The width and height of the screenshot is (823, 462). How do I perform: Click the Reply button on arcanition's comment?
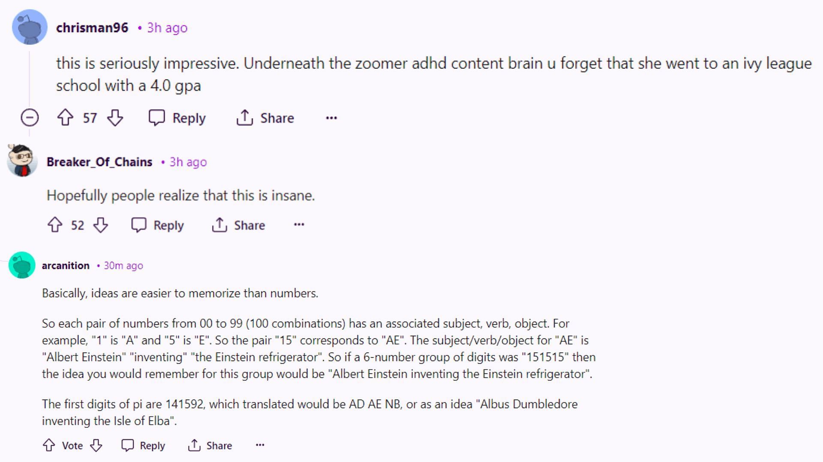[x=142, y=445]
